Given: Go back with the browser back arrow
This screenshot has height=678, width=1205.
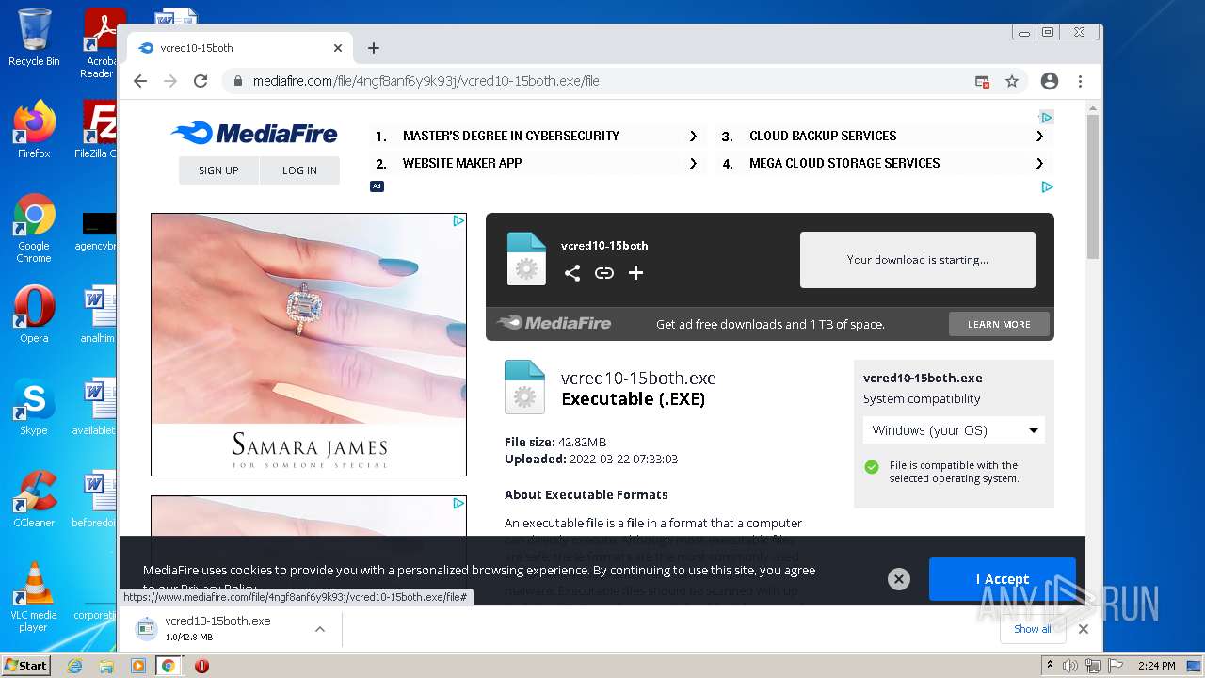Looking at the screenshot, I should 140,81.
